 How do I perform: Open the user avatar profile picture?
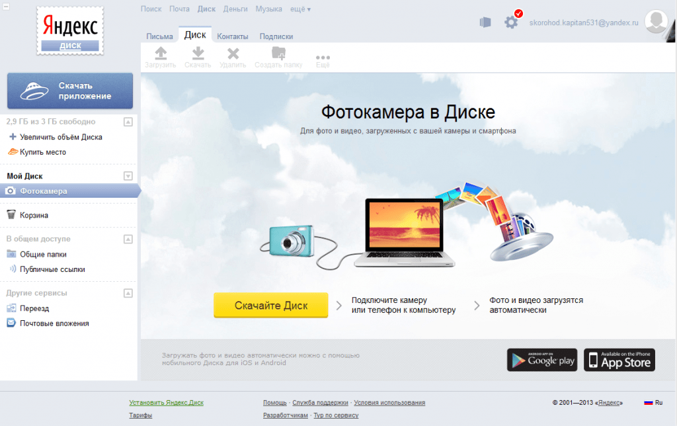tap(656, 21)
